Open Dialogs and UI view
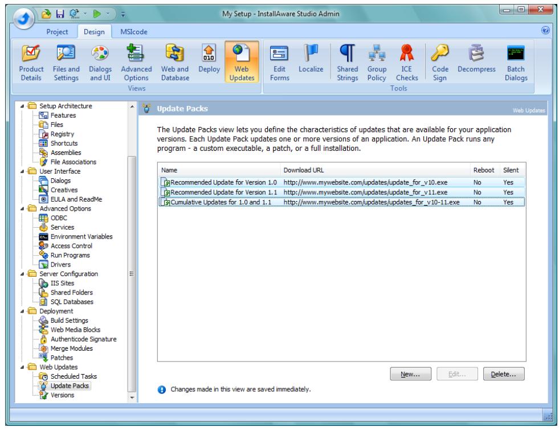559x435 pixels. pos(100,63)
